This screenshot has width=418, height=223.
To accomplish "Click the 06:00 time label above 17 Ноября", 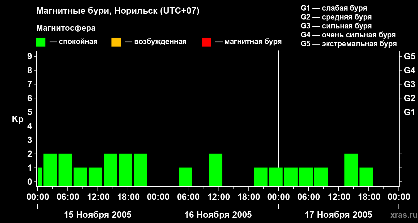I will (308, 197).
